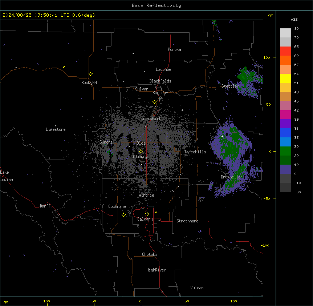Image resolution: width=313 pixels, height=306 pixels.
Task: Click the Sundre label
Action: point(106,142)
